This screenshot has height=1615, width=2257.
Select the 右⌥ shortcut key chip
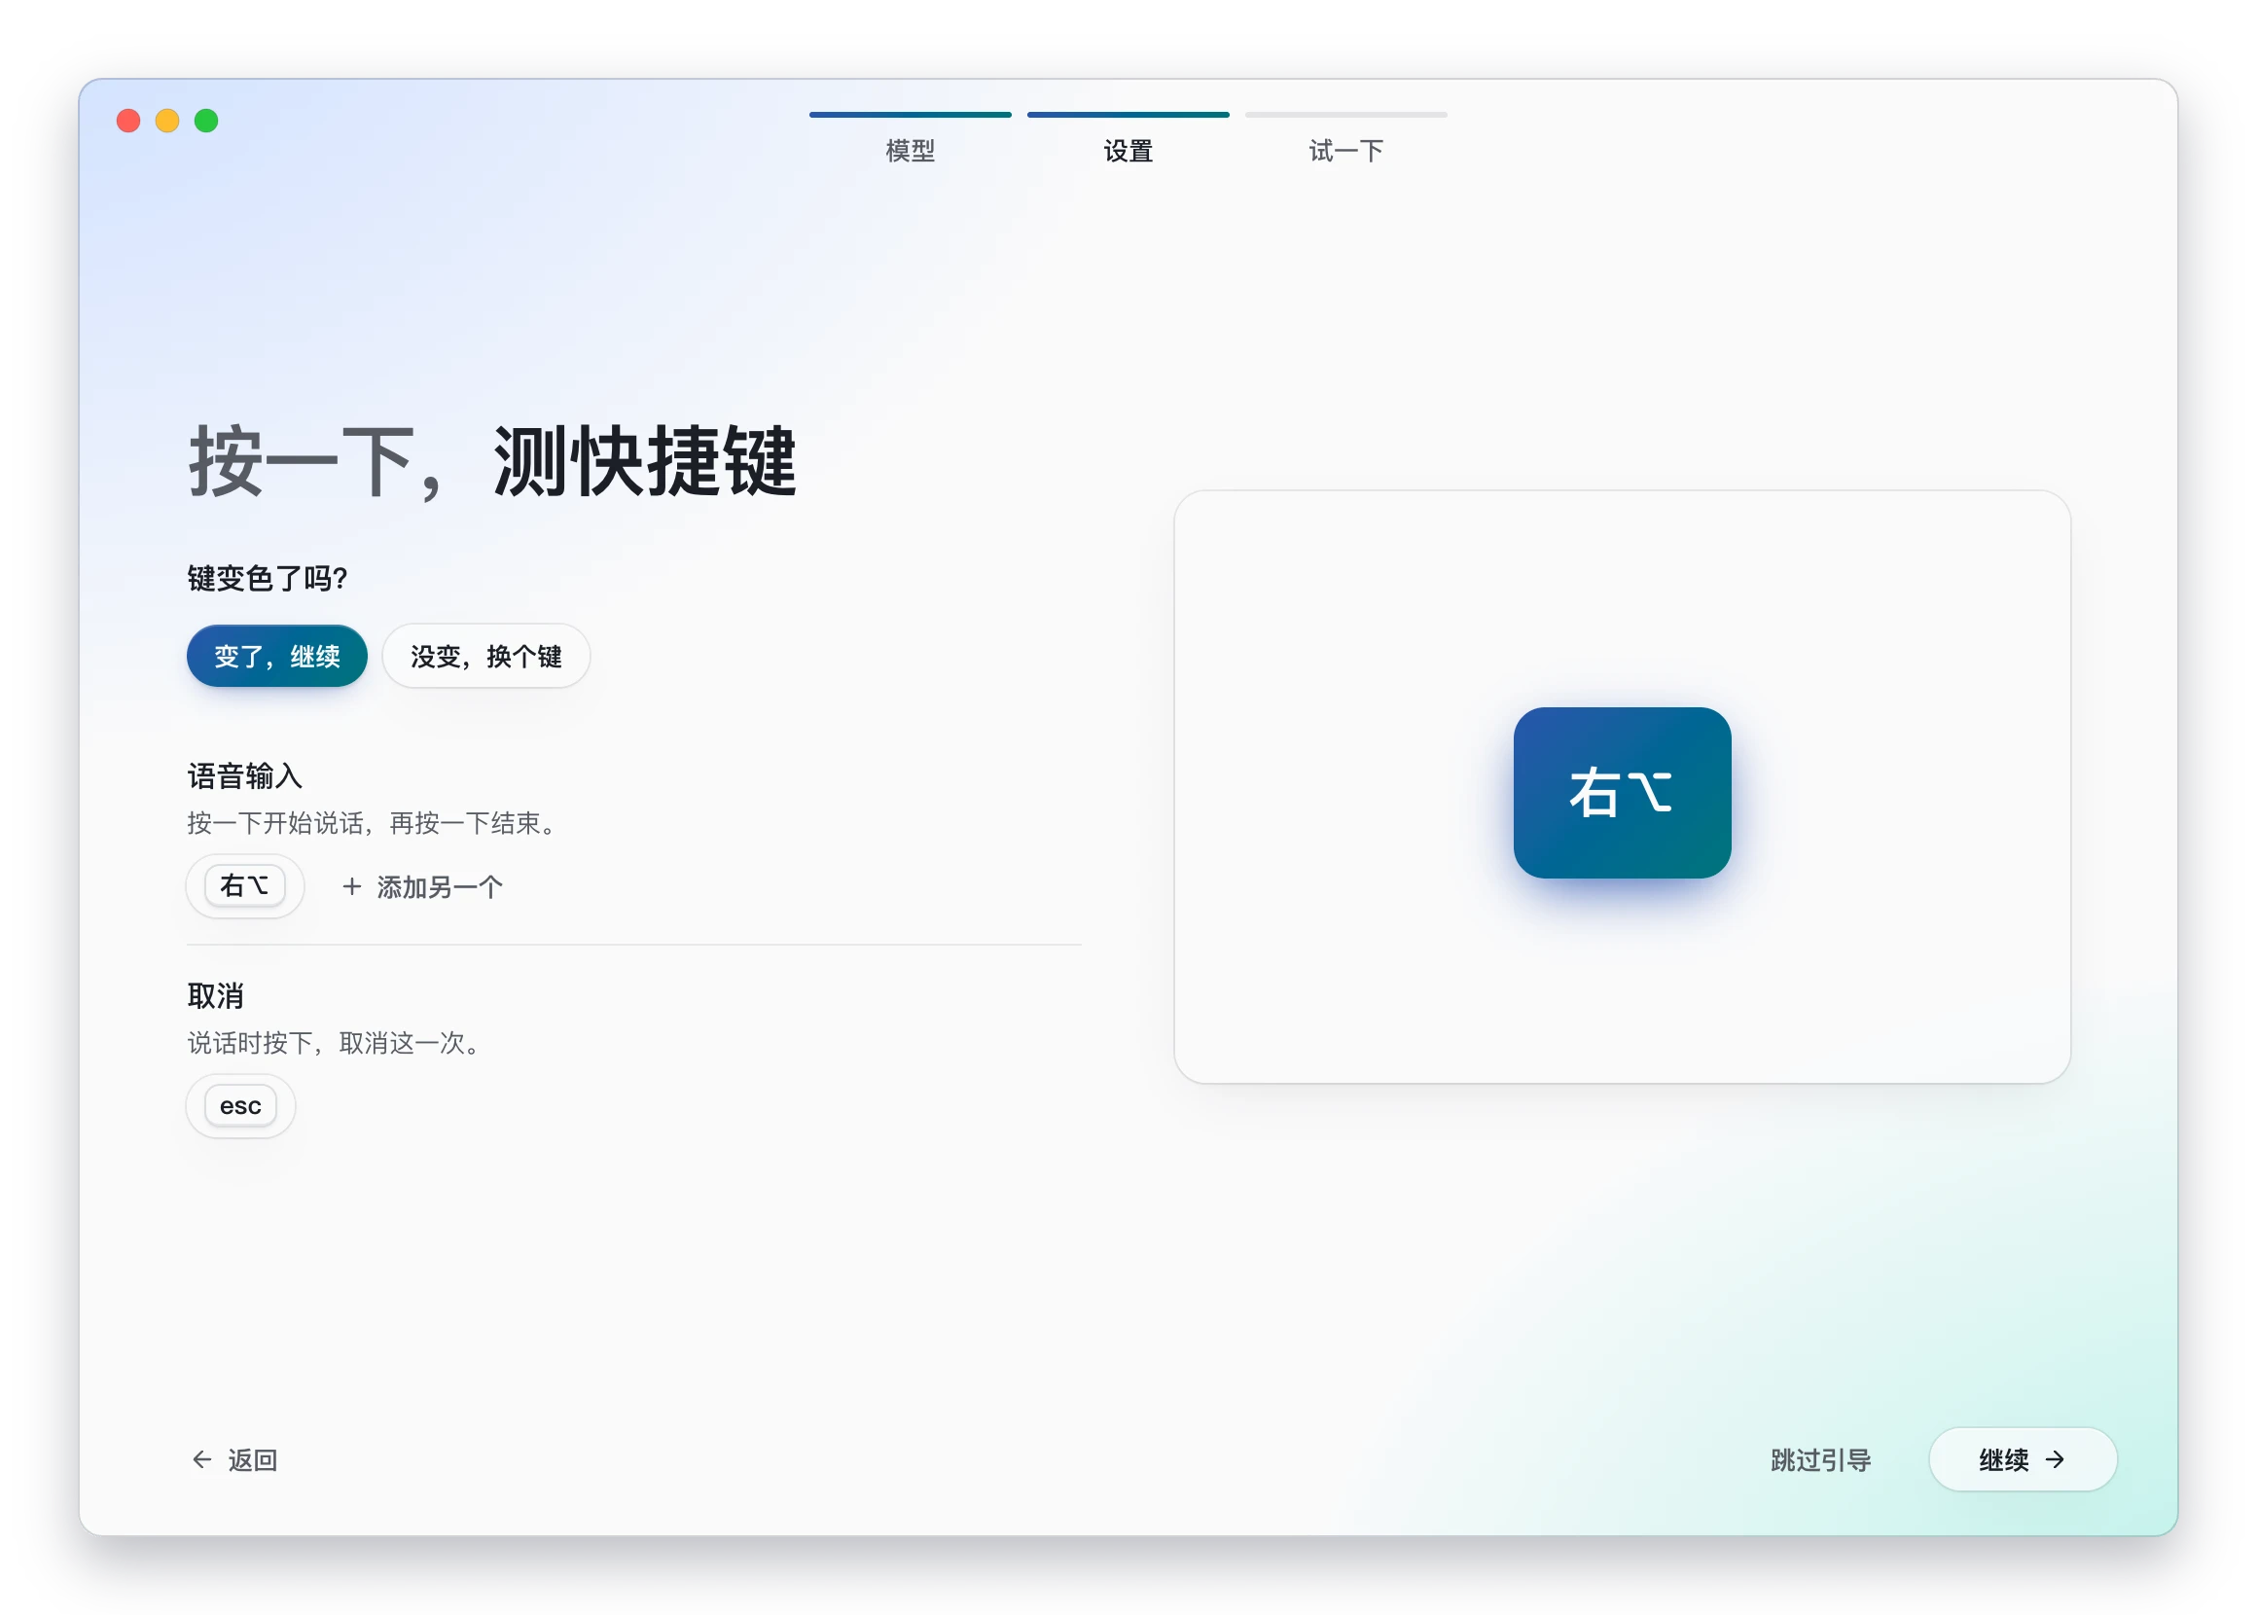tap(244, 886)
